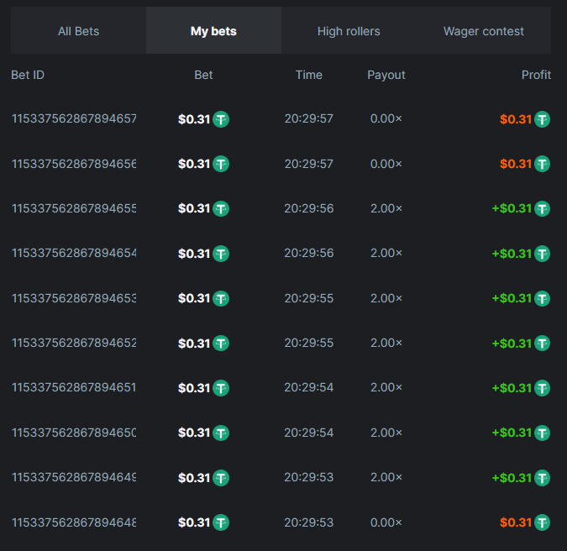Click the Bet ID column header
567x551 pixels.
click(x=28, y=75)
